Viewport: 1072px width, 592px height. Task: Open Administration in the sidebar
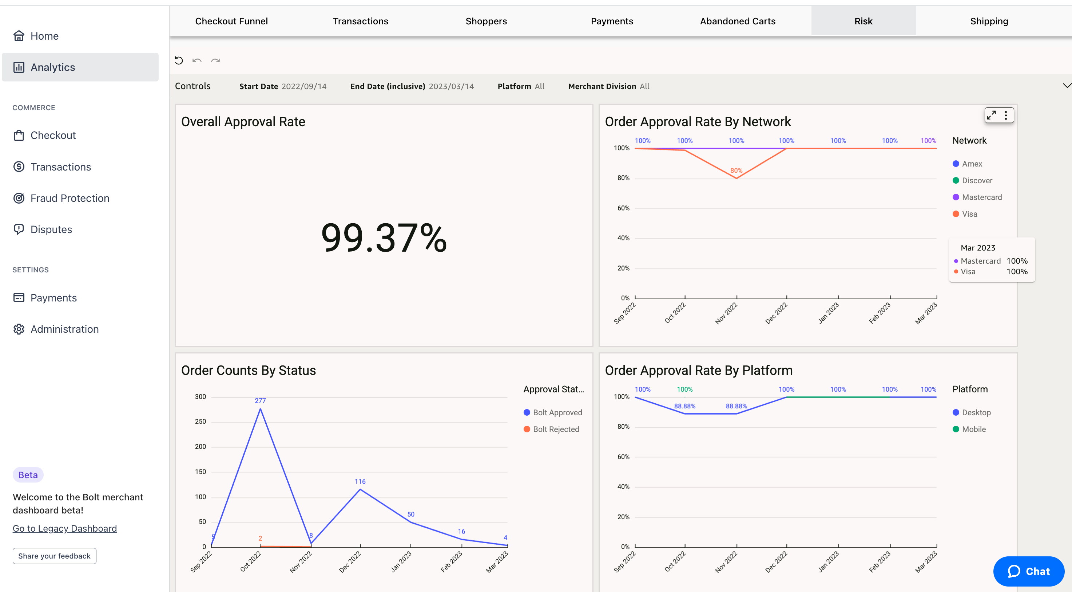click(80, 329)
